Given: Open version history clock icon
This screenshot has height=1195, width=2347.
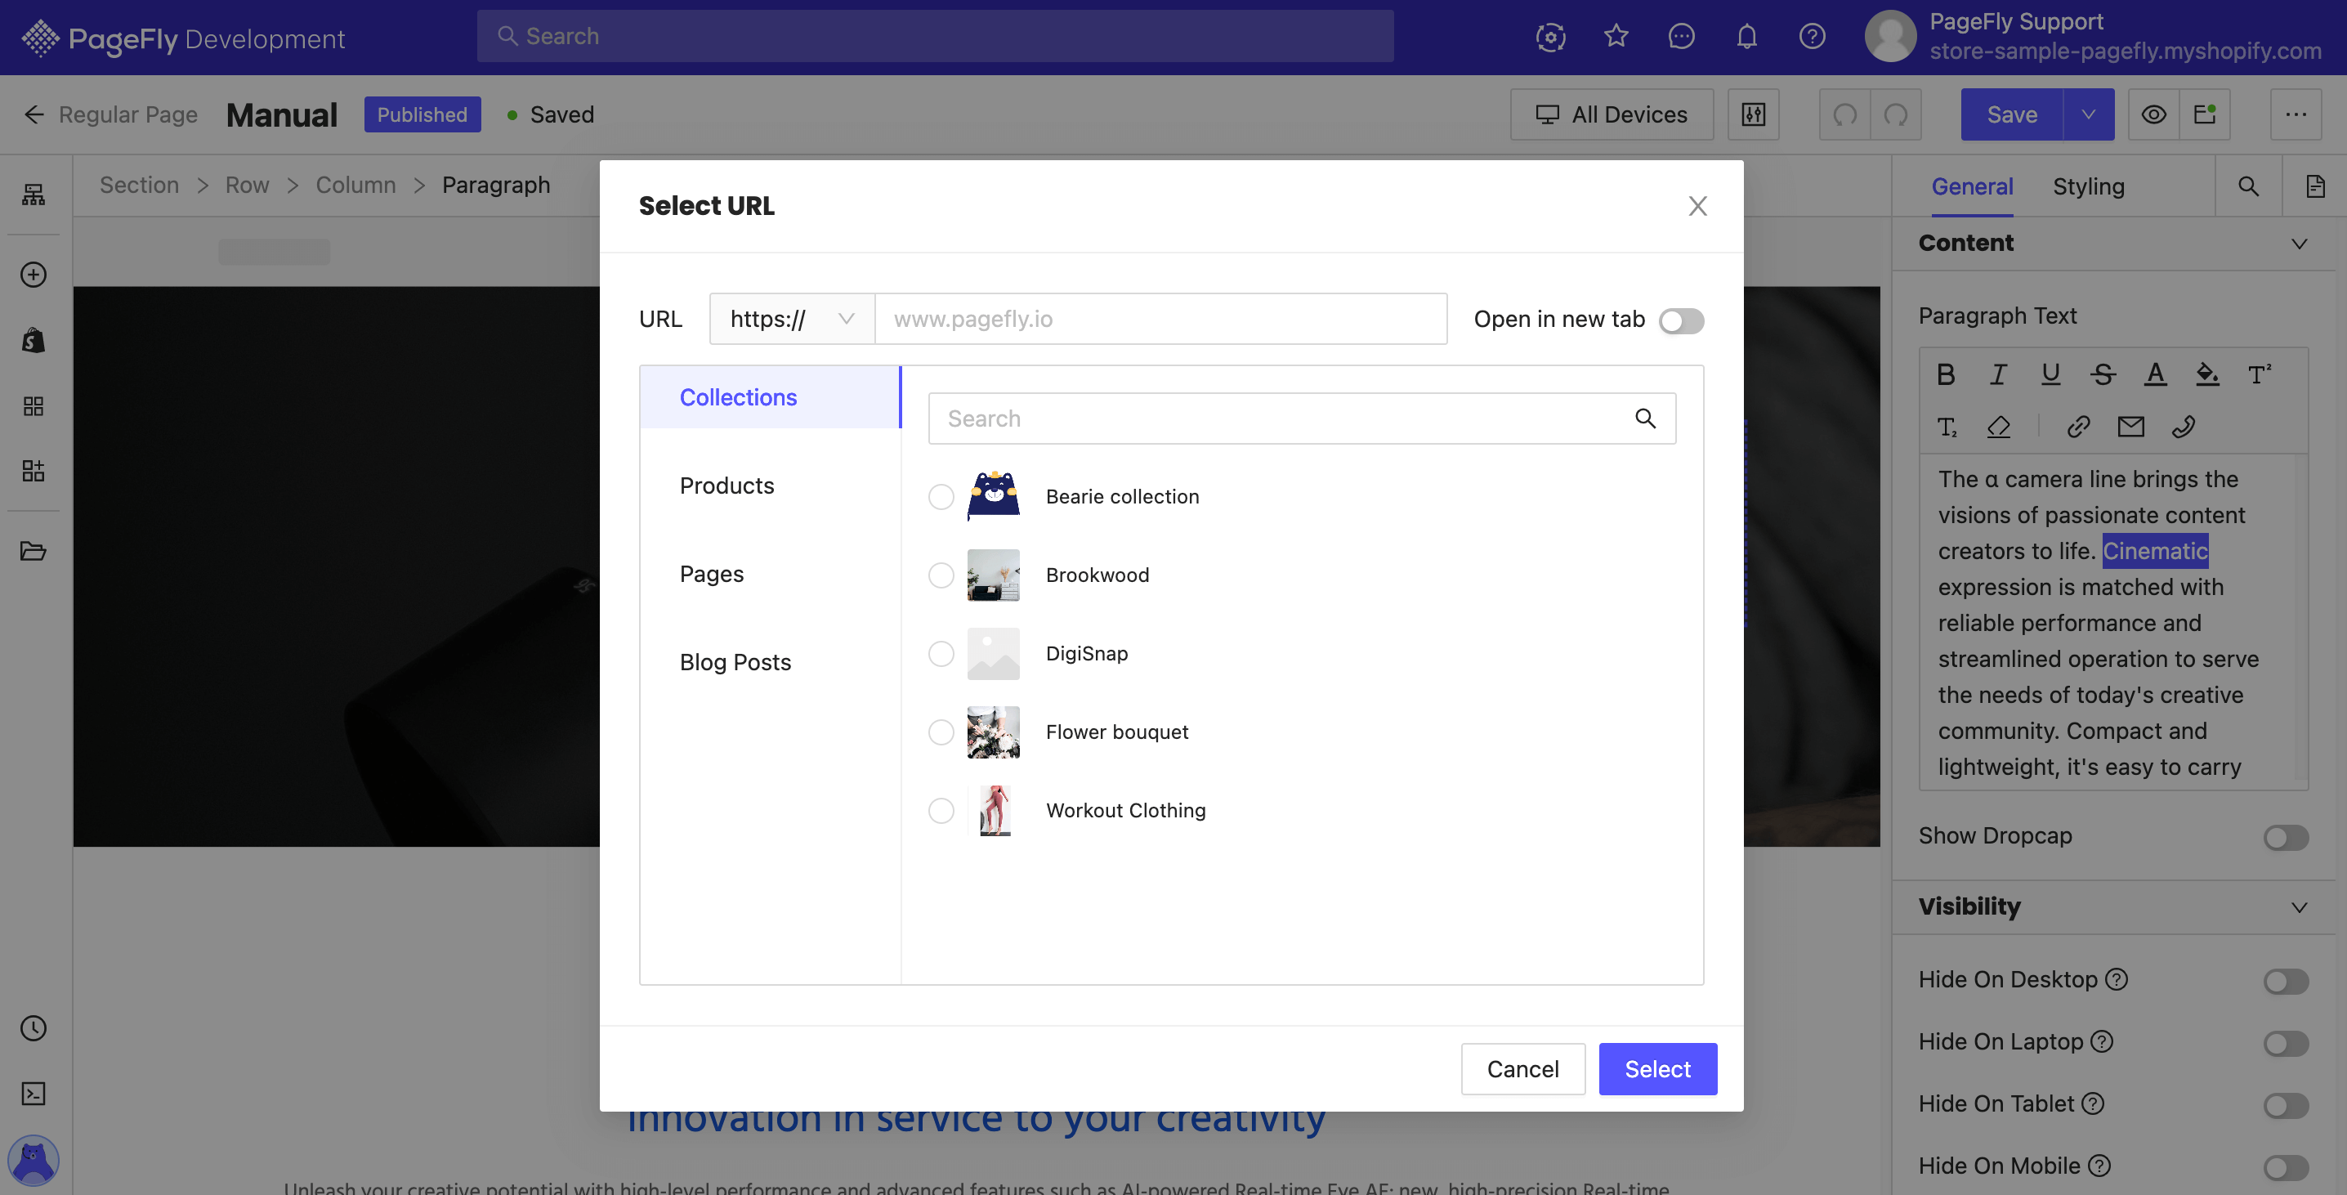Looking at the screenshot, I should pos(34,1028).
